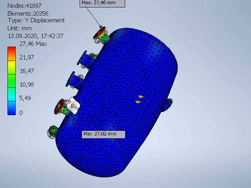Click the '0' legend value
251x188 pixels.
coord(21,113)
